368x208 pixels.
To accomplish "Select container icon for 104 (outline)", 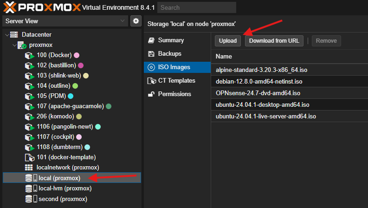I will 30,86.
